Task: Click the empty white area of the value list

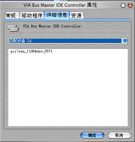Action: click(68, 89)
